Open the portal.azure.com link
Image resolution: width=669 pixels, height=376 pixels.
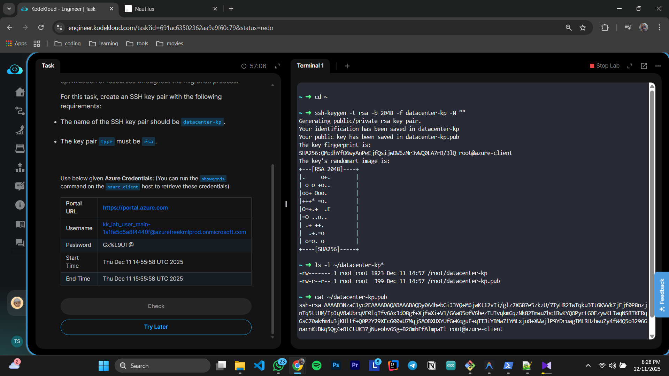pyautogui.click(x=135, y=207)
